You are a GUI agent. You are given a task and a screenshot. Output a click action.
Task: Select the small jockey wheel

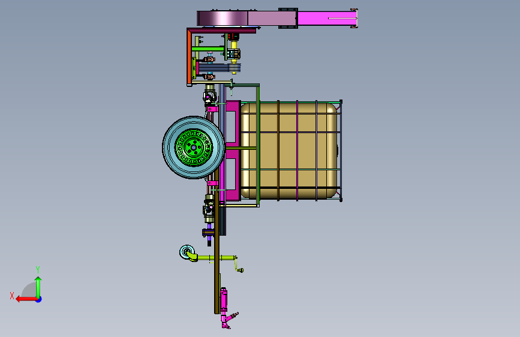[x=187, y=252]
